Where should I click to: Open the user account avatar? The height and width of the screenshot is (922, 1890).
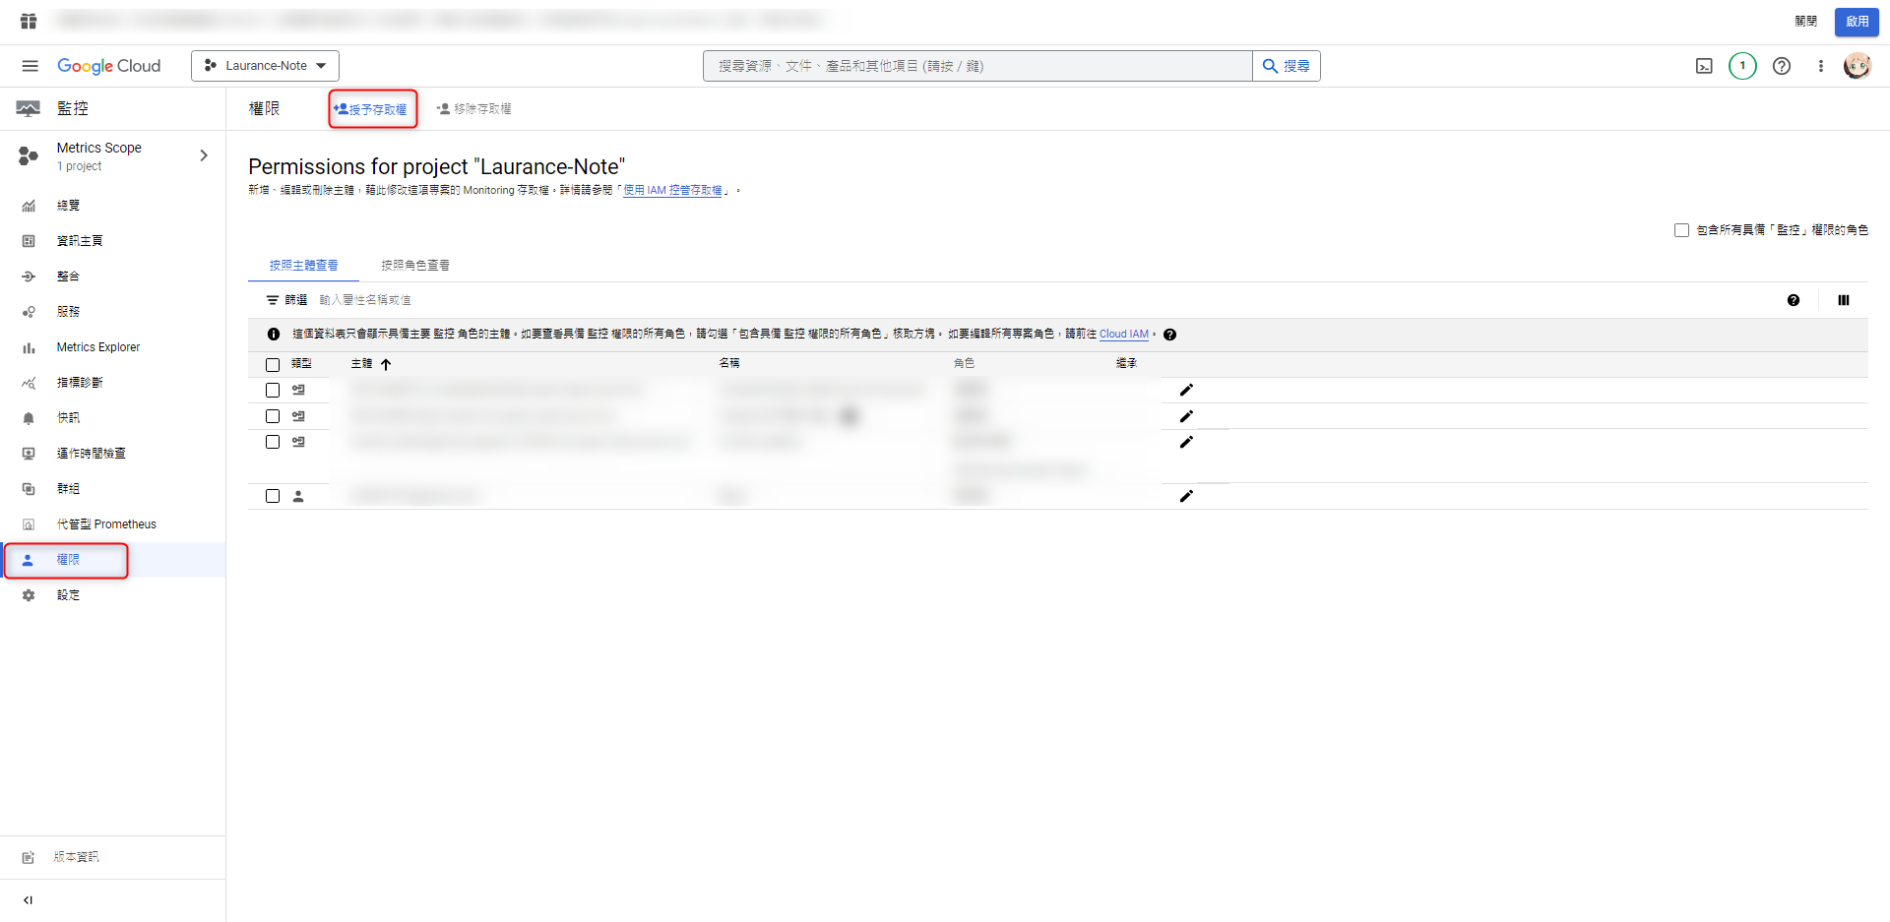point(1857,66)
